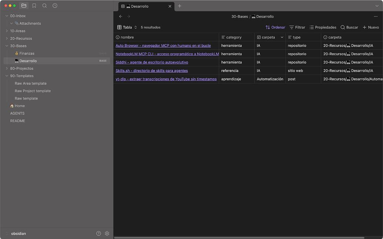The image size is (383, 239).
Task: Open the Siddhi agente de escritorio link
Action: tap(152, 62)
